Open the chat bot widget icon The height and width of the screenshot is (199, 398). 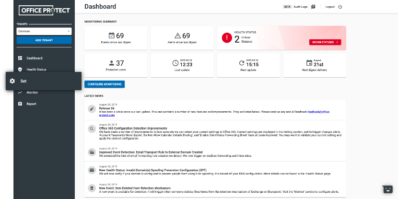tap(387, 189)
